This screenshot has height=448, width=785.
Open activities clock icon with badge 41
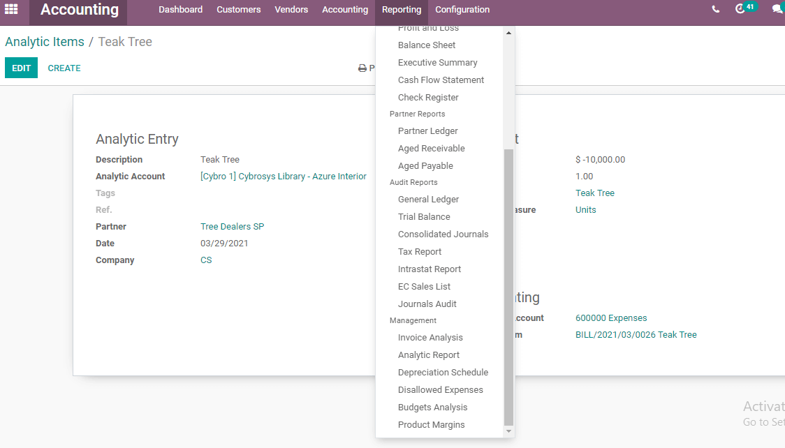(x=745, y=8)
